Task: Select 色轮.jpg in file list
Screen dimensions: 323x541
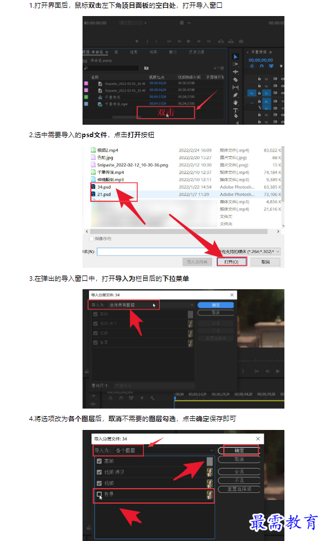Action: click(105, 158)
